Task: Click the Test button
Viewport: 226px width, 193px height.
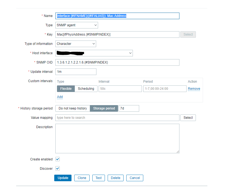Action: pos(99,178)
